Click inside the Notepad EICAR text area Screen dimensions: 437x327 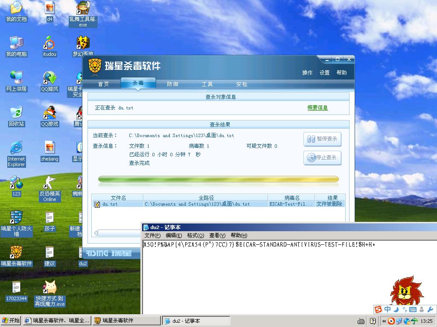[289, 278]
